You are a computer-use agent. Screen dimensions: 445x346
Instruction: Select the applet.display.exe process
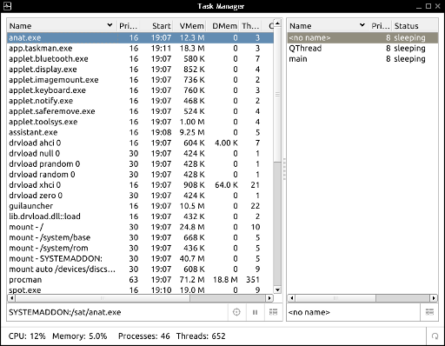click(x=140, y=70)
